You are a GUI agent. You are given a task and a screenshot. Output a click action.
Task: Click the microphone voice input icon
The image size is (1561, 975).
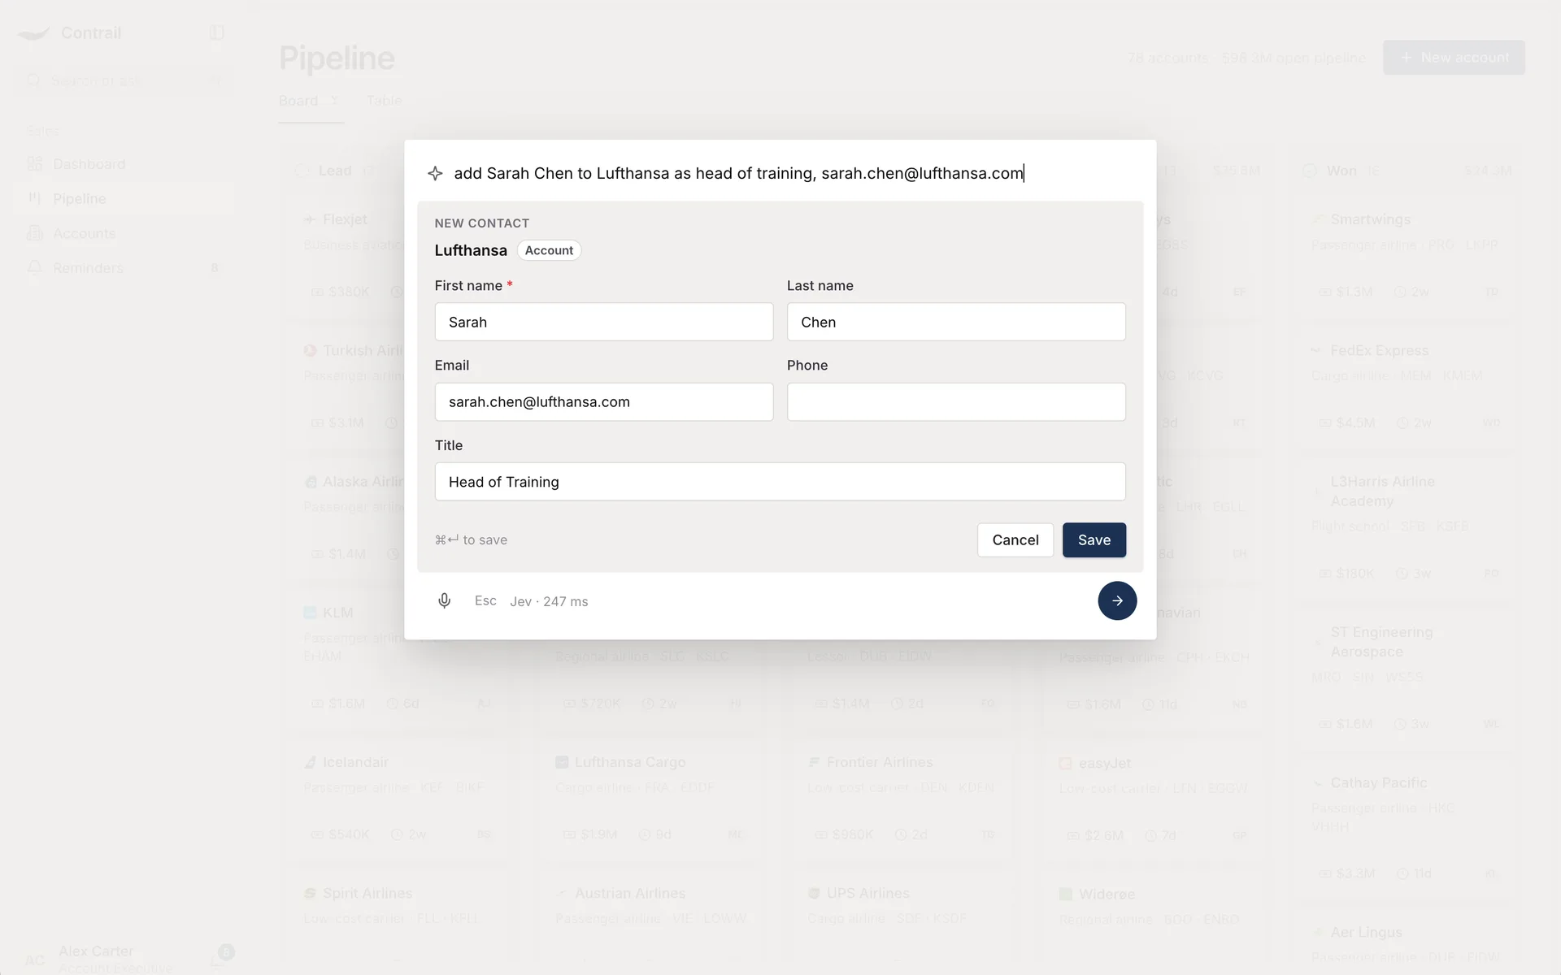click(444, 600)
